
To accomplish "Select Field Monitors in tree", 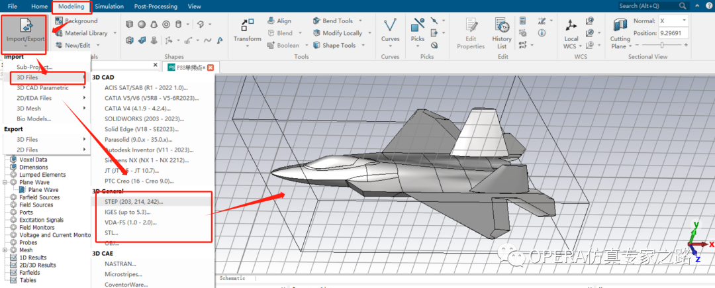I will (36, 227).
